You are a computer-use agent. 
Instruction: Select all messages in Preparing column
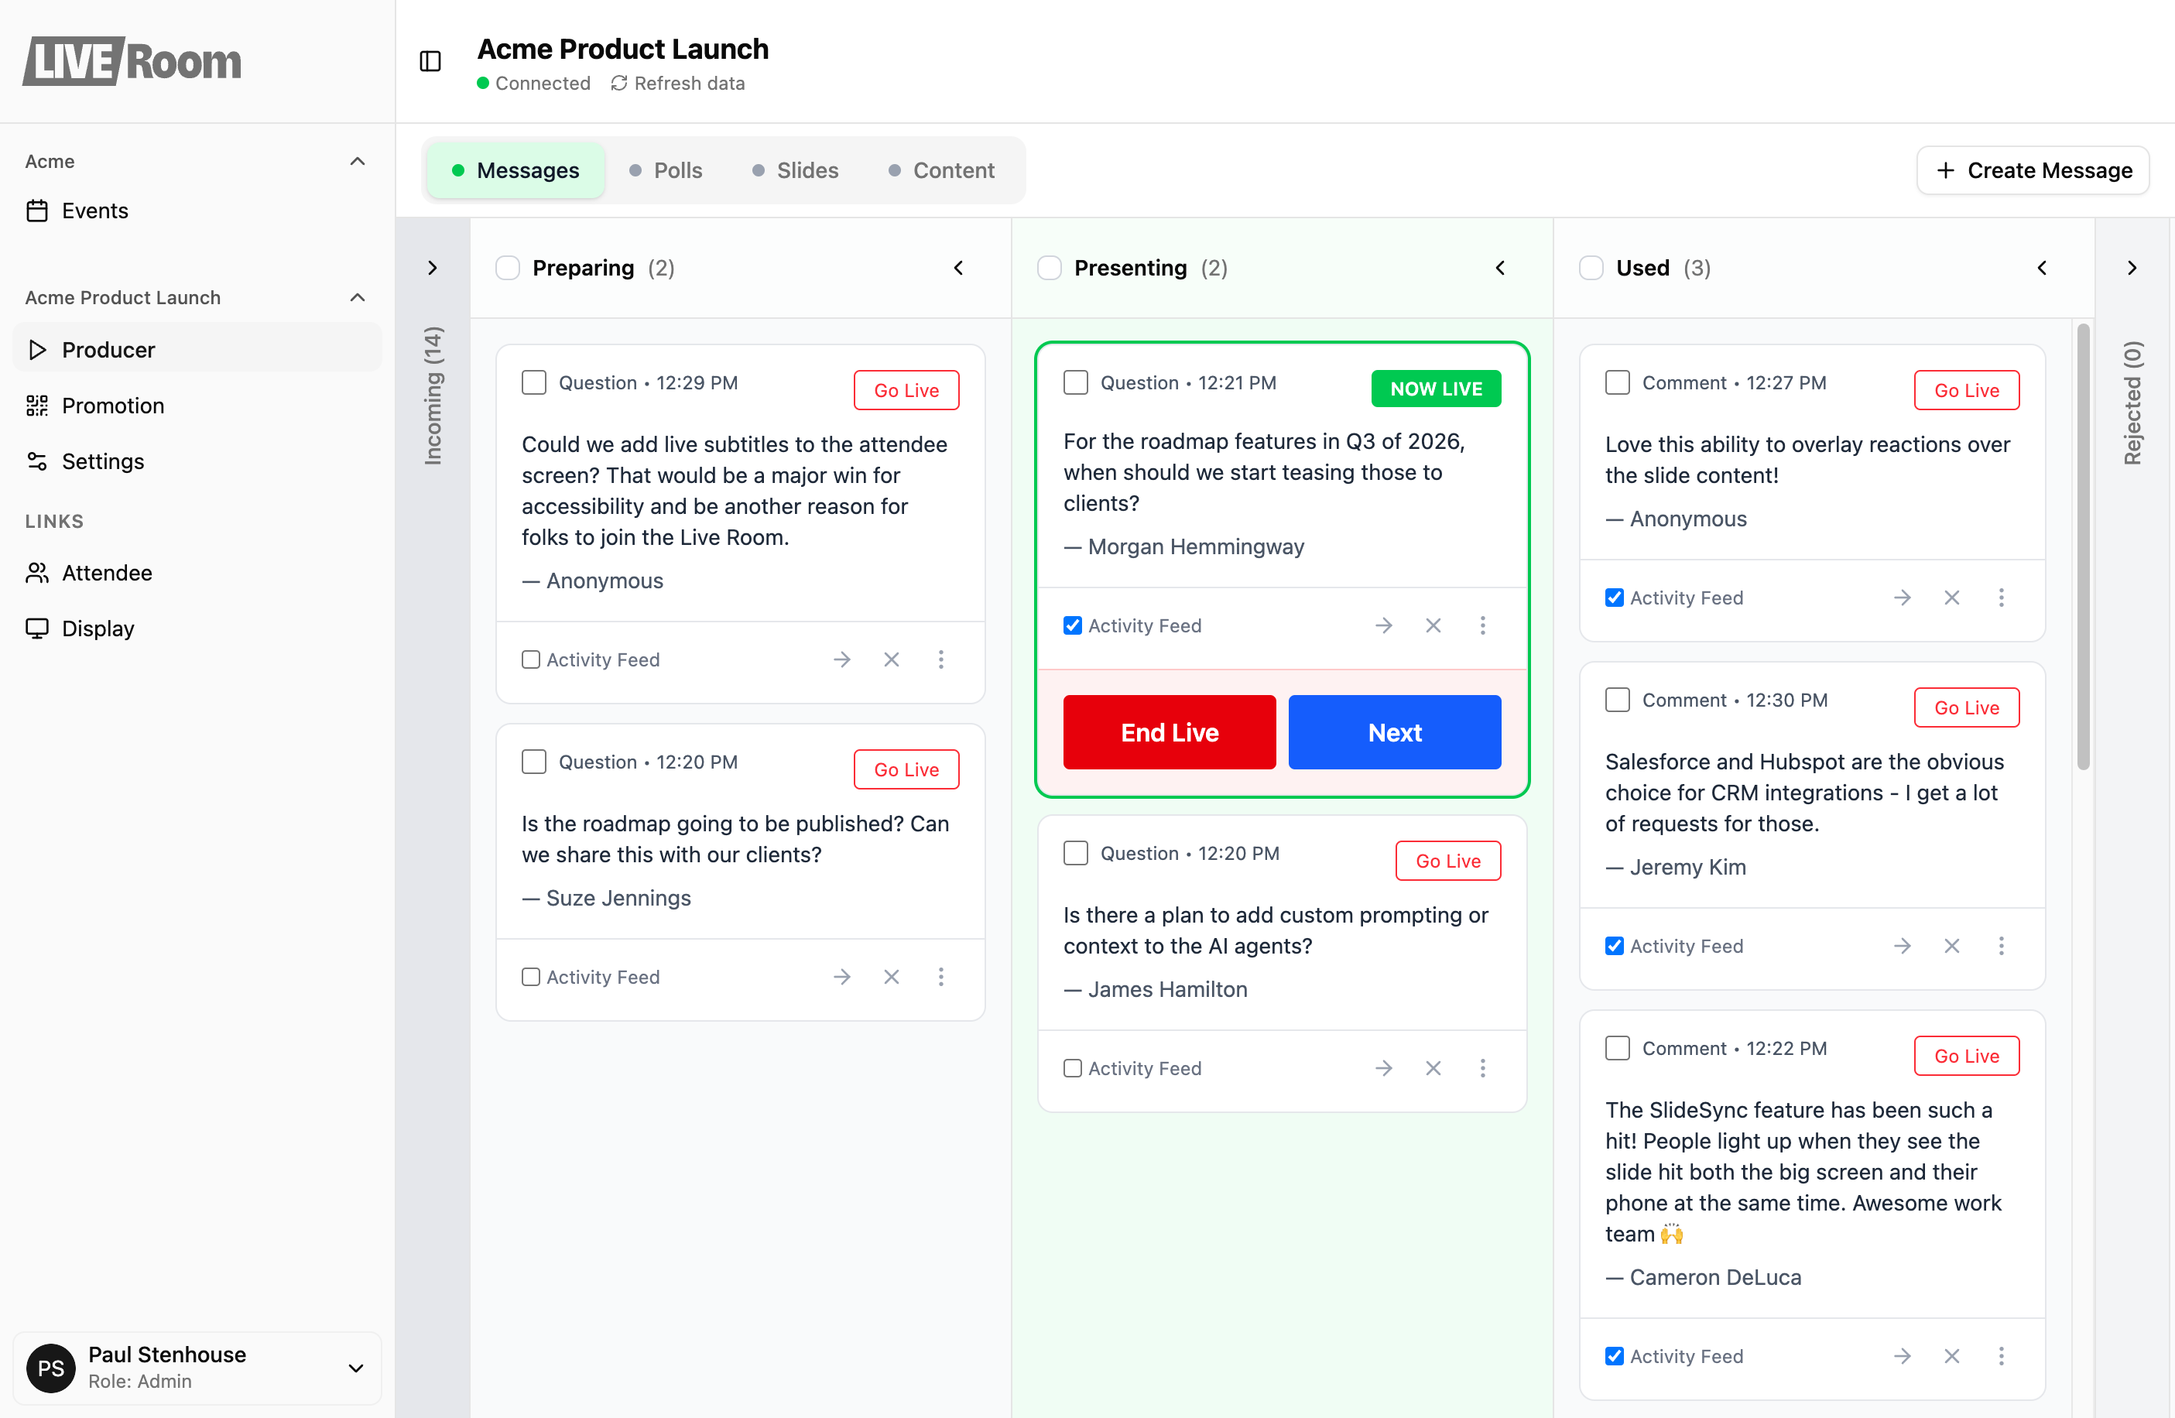click(x=508, y=268)
